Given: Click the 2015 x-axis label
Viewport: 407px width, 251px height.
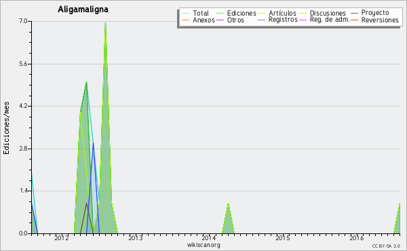Looking at the screenshot, I should (283, 237).
